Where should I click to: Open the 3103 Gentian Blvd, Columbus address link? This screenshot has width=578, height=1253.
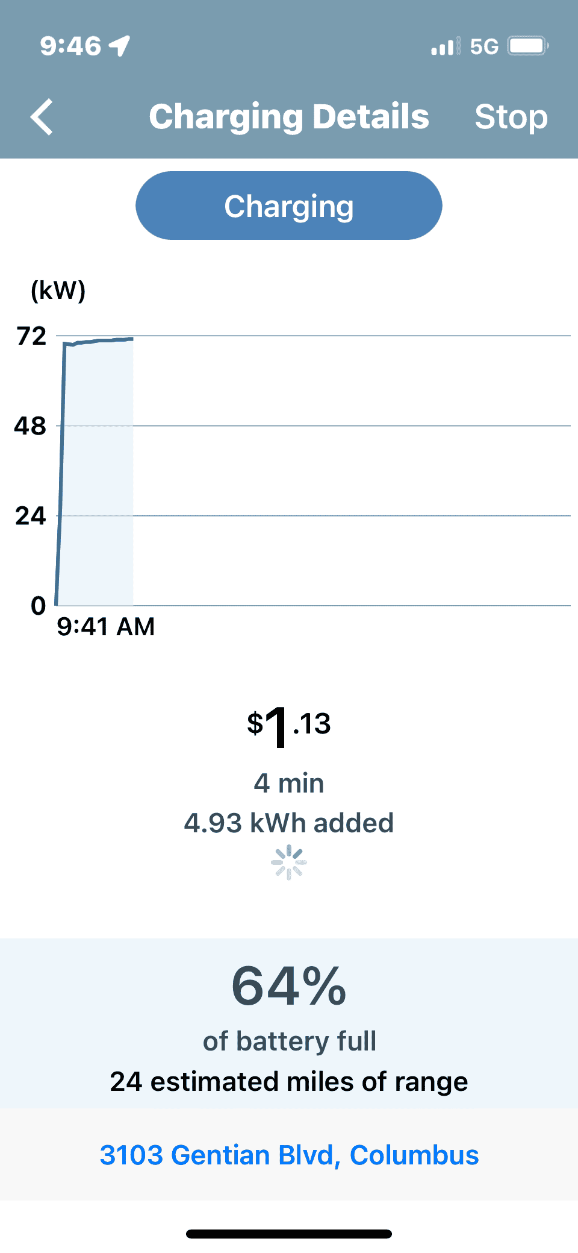(x=289, y=1155)
